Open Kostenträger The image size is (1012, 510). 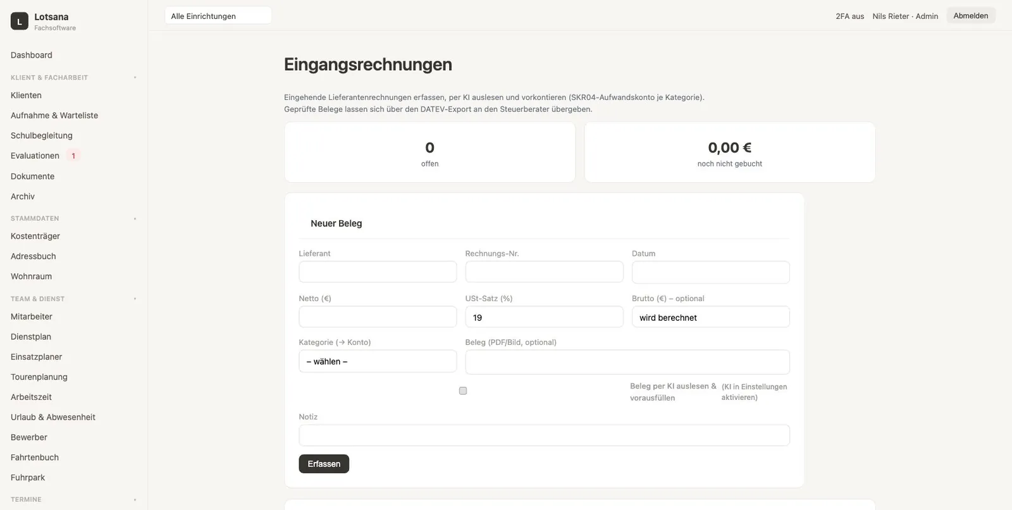(35, 236)
